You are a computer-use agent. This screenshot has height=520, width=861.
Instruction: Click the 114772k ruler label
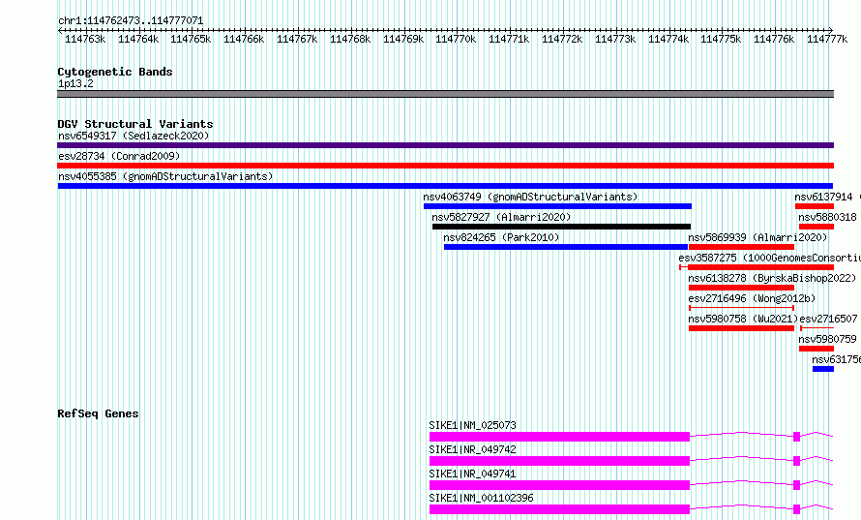pos(562,40)
